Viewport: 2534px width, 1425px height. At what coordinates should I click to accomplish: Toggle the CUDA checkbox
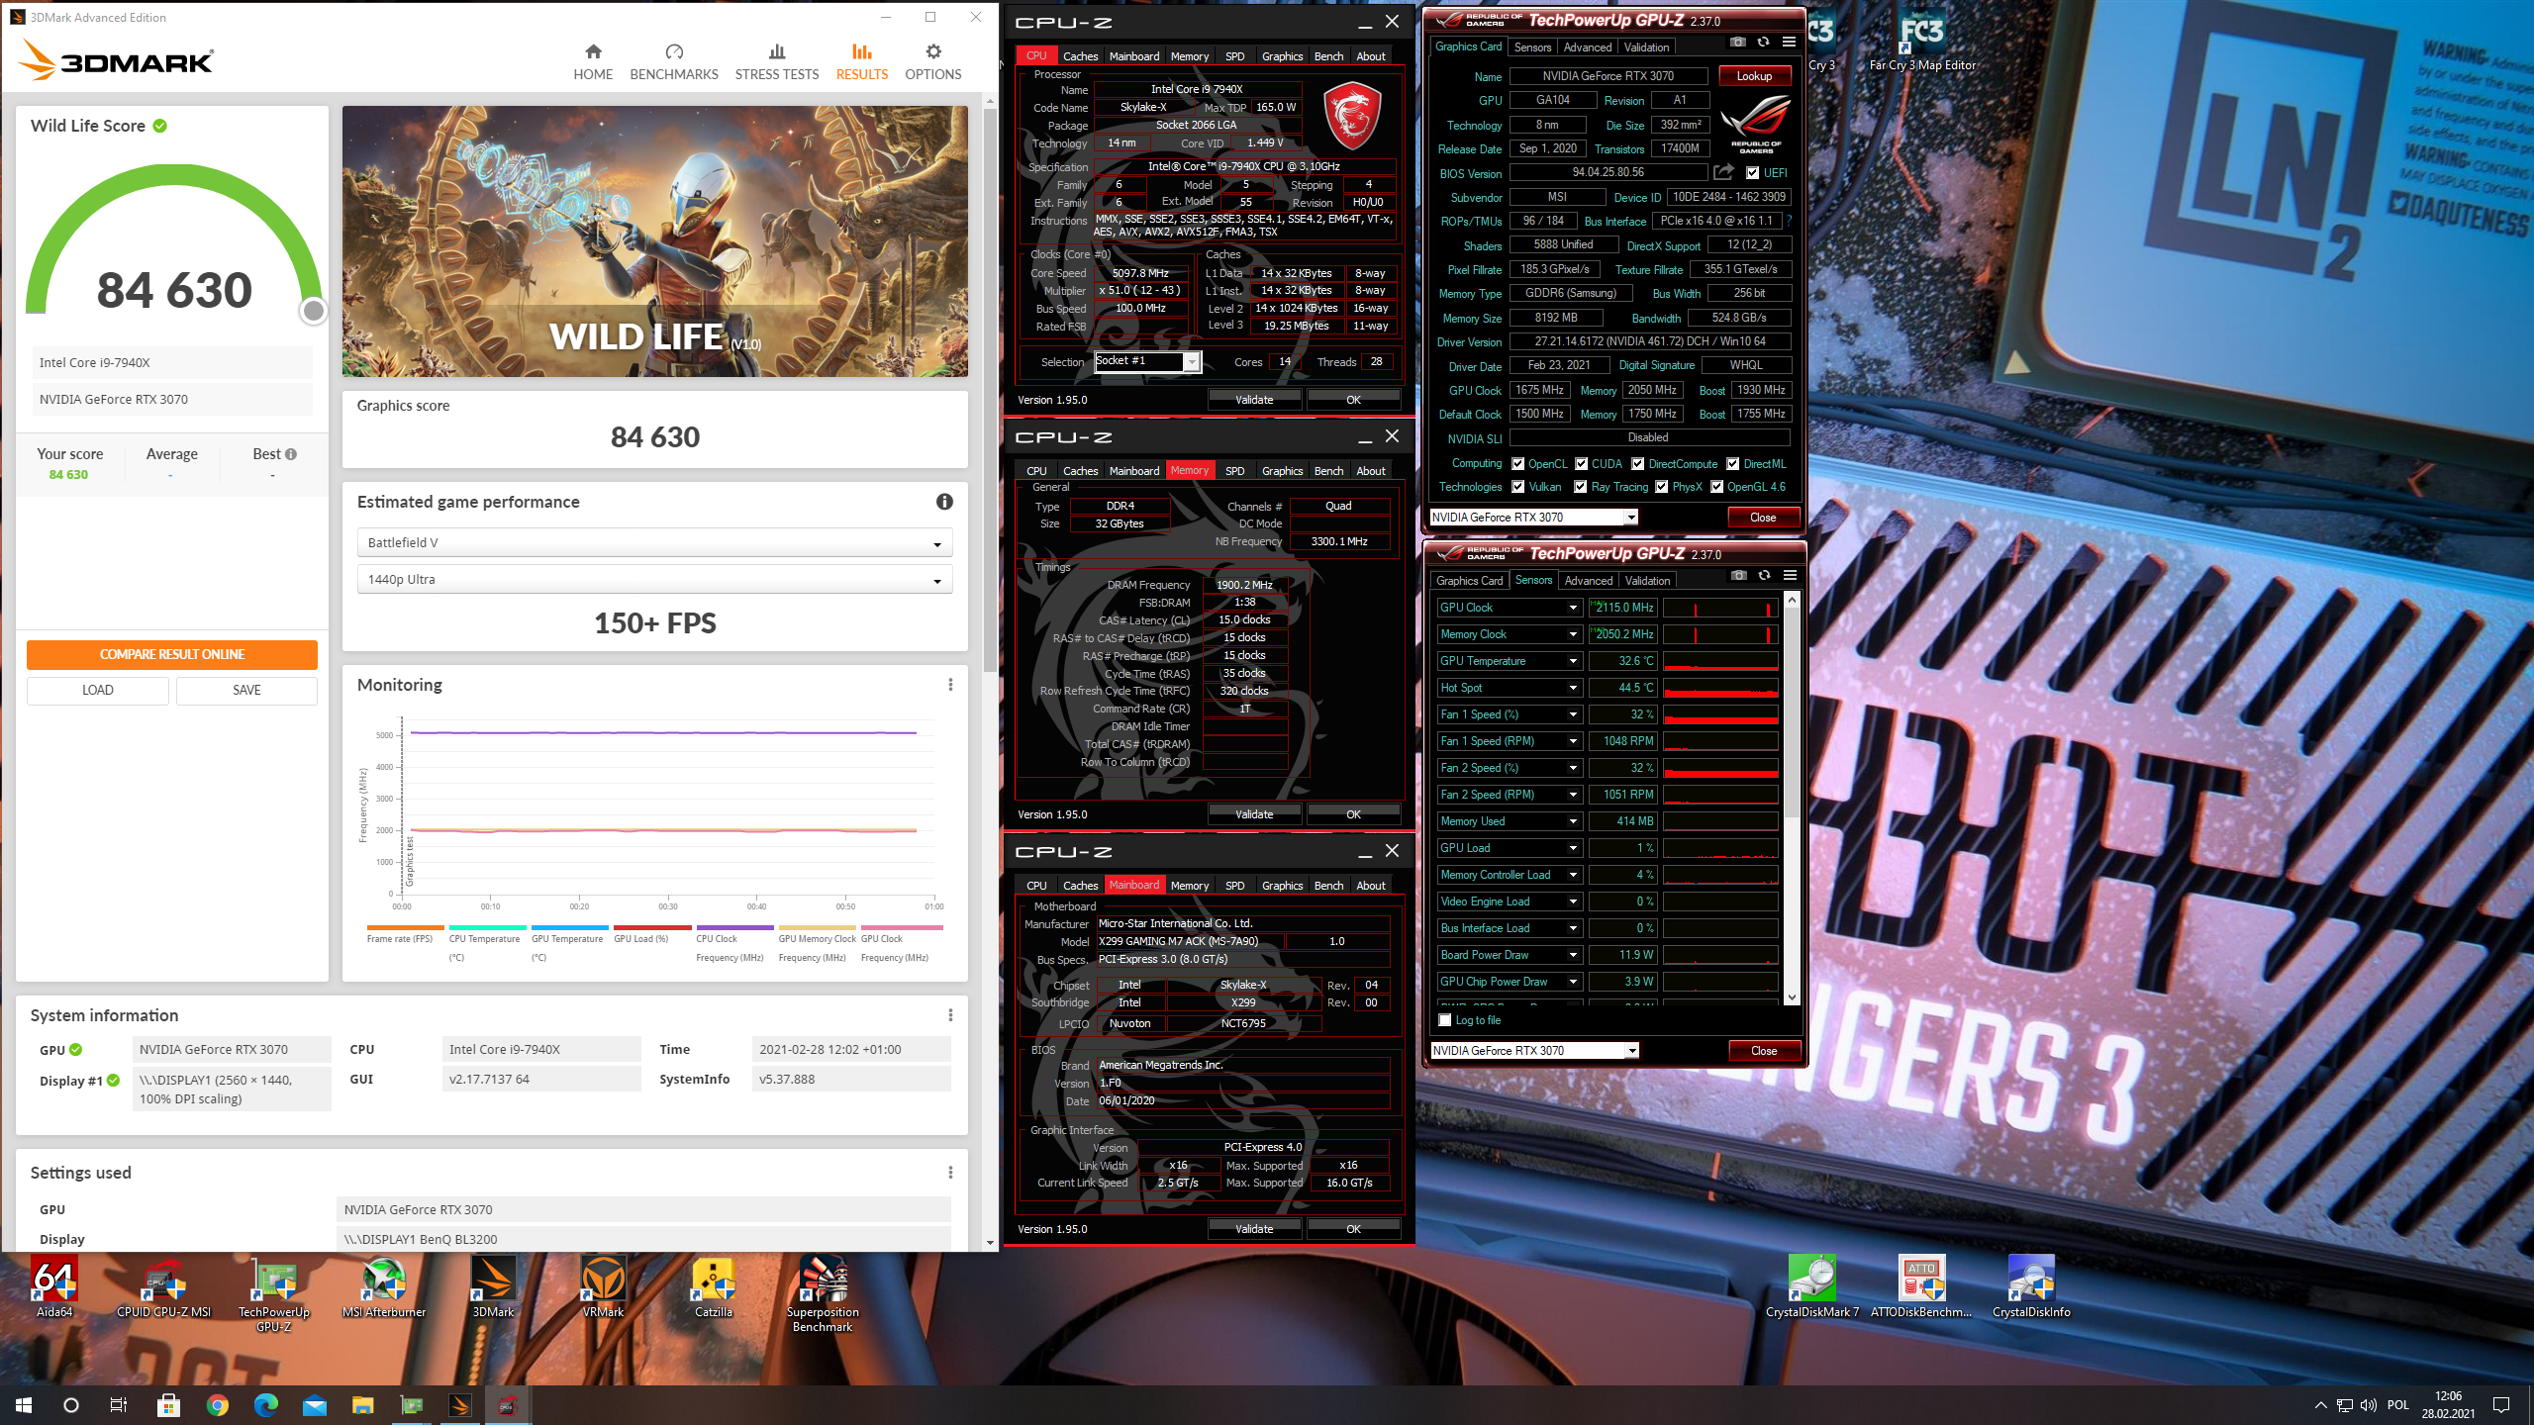coord(1582,464)
